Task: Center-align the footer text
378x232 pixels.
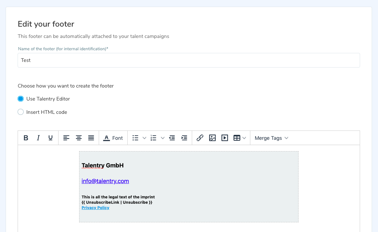Action: pyautogui.click(x=79, y=138)
